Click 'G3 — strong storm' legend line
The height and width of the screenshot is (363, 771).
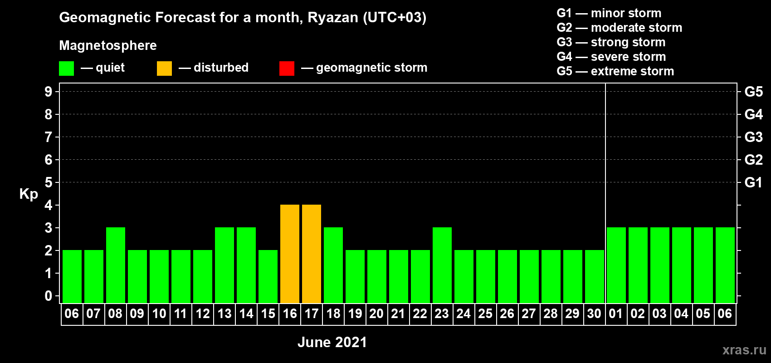(x=611, y=42)
